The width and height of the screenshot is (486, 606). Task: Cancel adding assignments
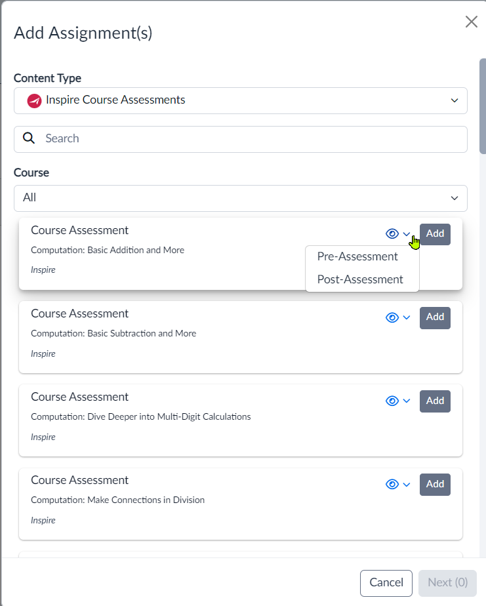pyautogui.click(x=386, y=583)
